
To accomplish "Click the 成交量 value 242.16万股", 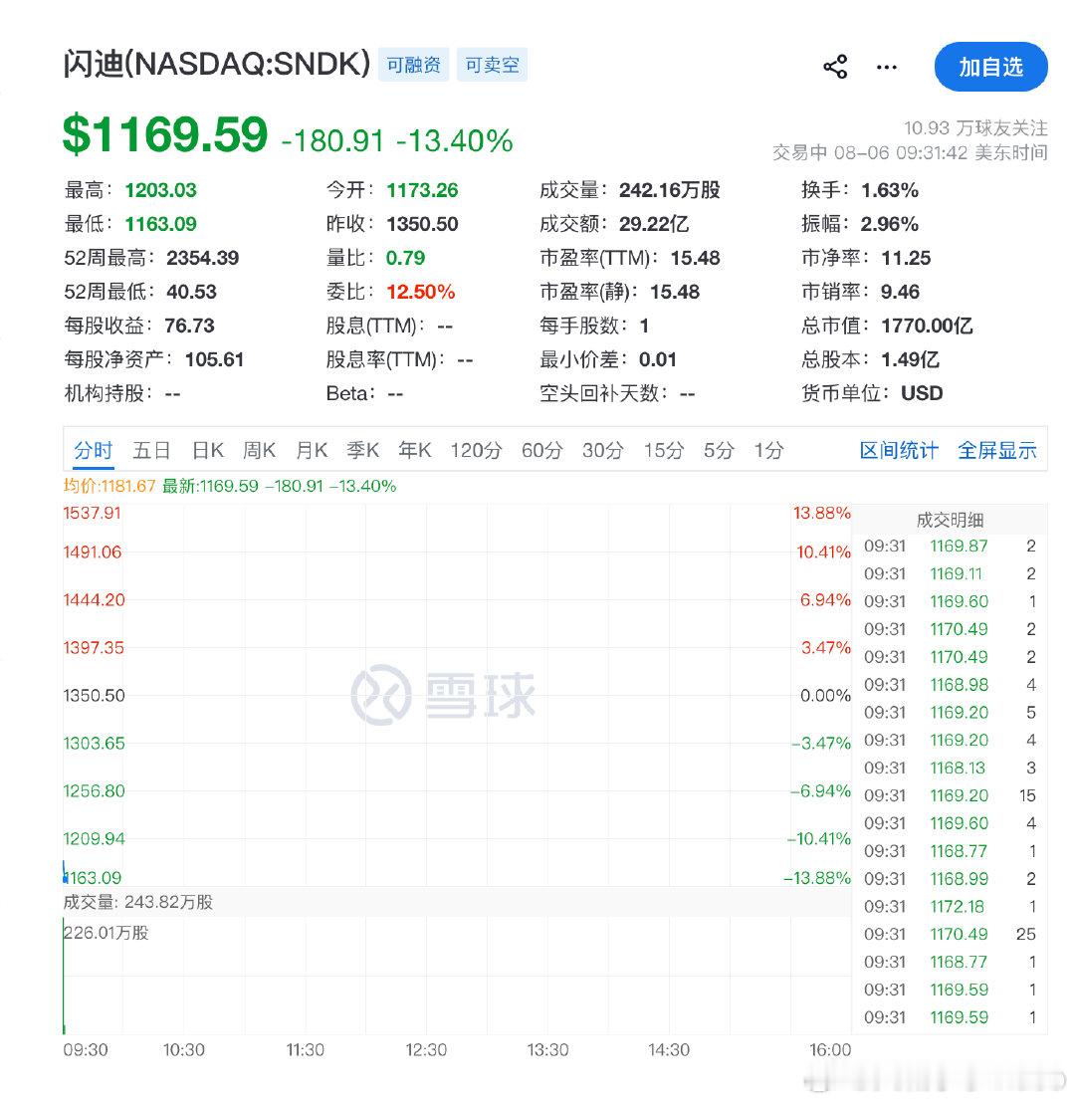I will (670, 190).
